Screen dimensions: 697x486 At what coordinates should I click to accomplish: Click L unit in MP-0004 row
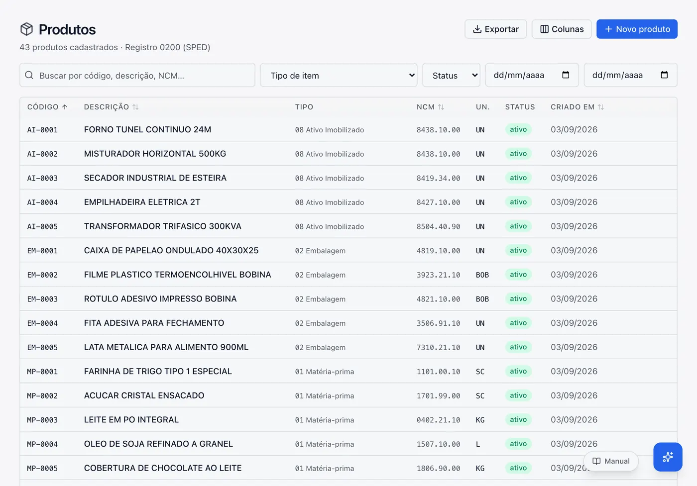478,444
